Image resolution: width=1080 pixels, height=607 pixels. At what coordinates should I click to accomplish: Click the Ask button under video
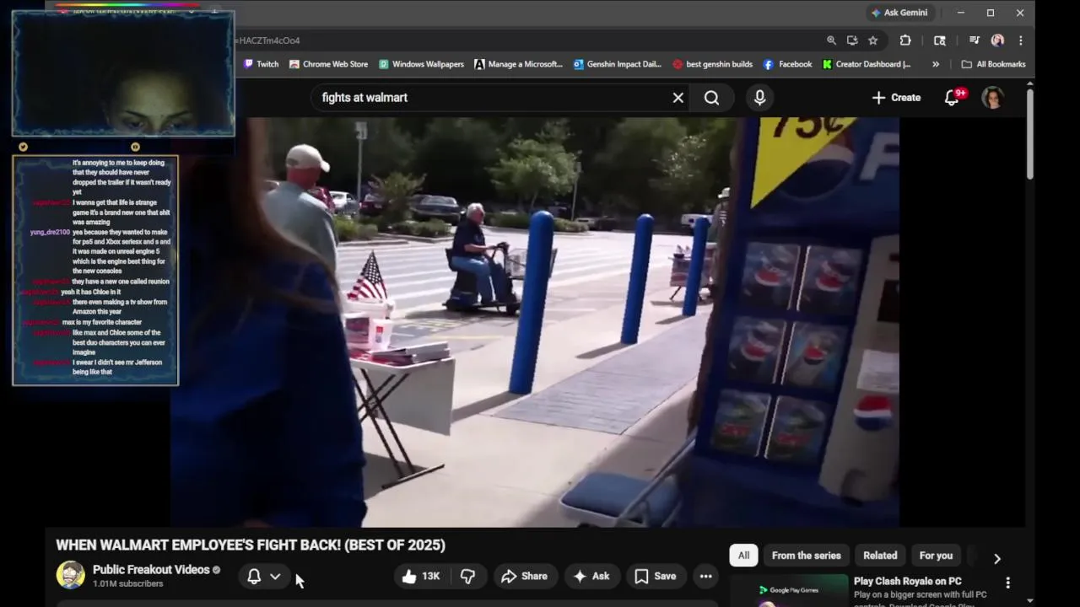click(x=591, y=577)
